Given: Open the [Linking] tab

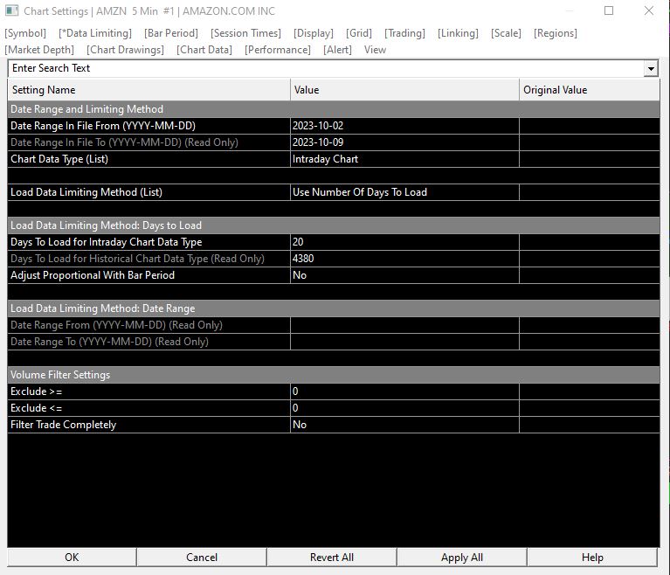Looking at the screenshot, I should [x=458, y=33].
